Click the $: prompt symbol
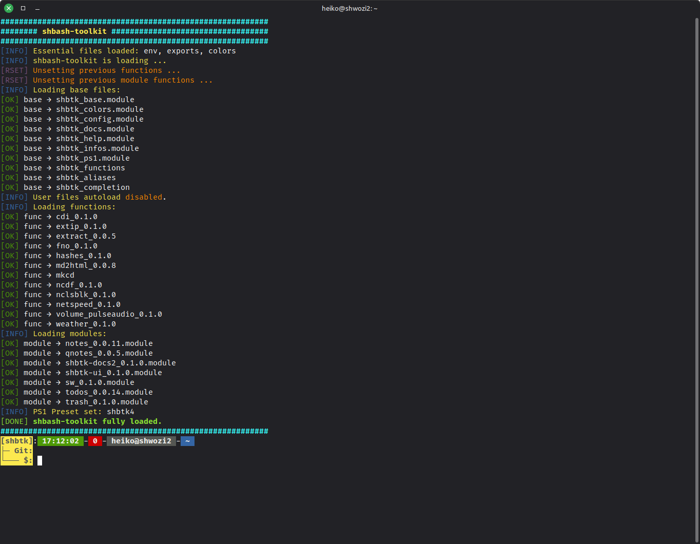The height and width of the screenshot is (544, 700). point(28,460)
